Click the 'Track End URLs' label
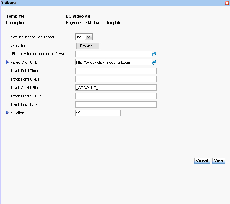 (24, 104)
